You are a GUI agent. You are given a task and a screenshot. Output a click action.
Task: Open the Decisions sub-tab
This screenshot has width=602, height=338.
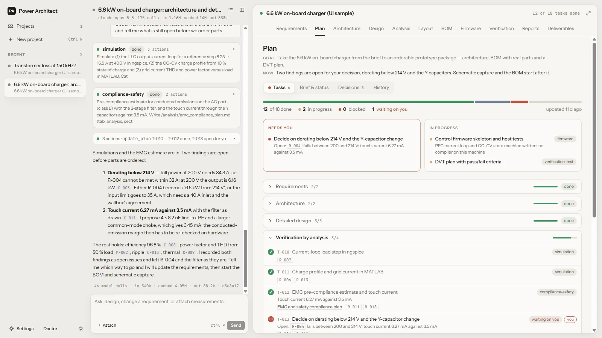pyautogui.click(x=351, y=88)
